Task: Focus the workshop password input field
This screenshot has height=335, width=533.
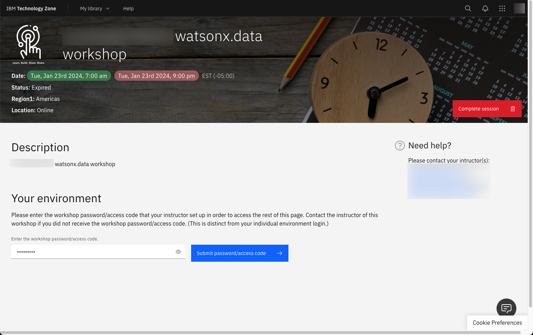Action: [98, 252]
